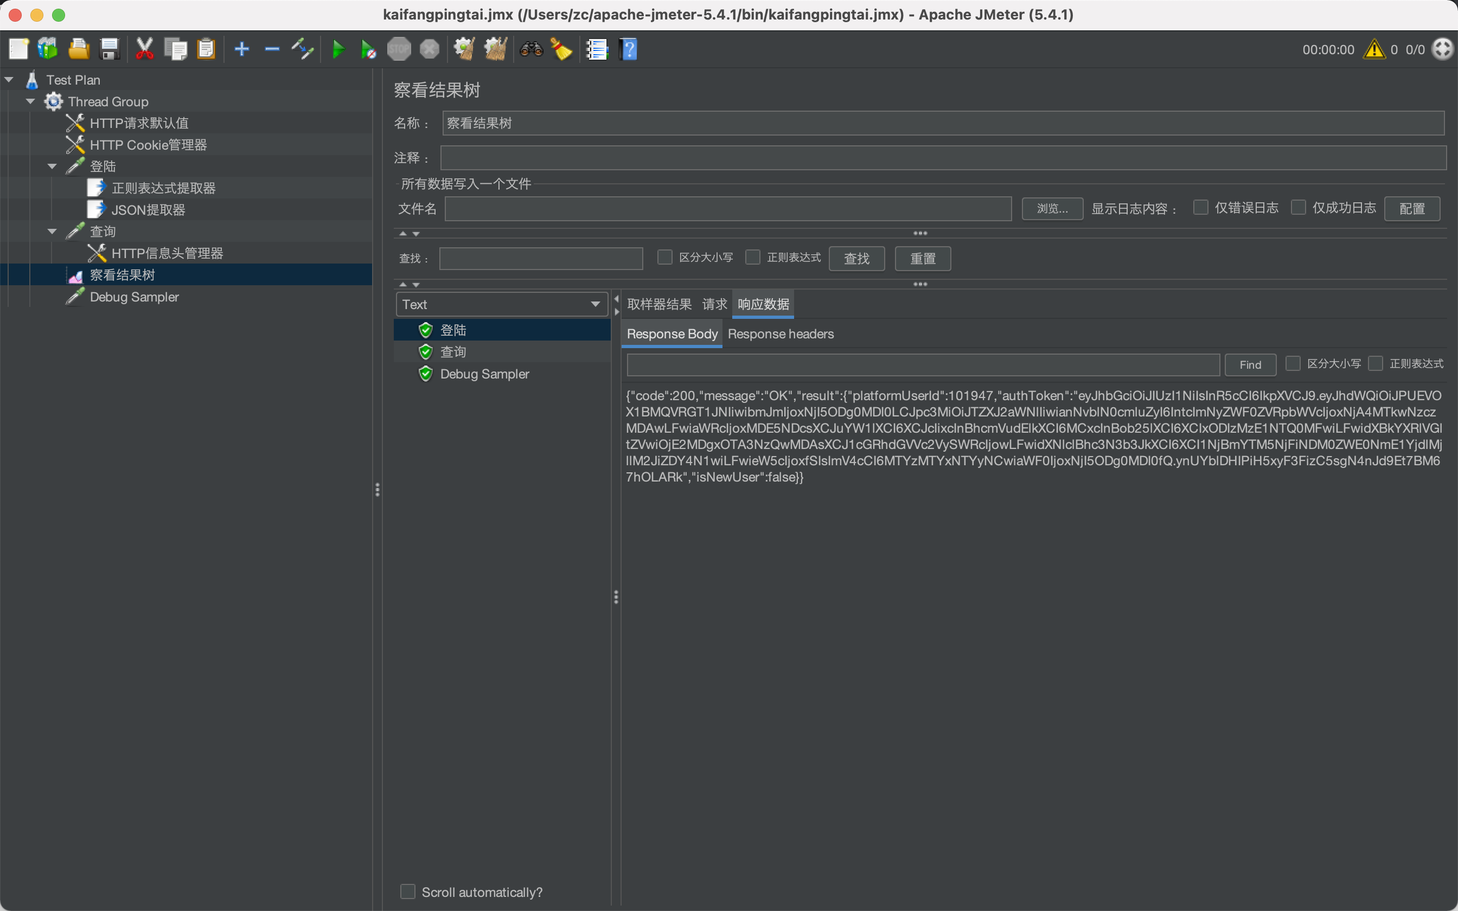Click the Reset search broom icon
This screenshot has height=911, width=1458.
[561, 49]
